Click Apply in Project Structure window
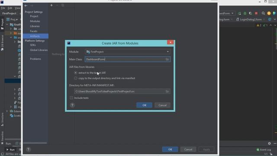The image size is (277, 156). point(206,149)
